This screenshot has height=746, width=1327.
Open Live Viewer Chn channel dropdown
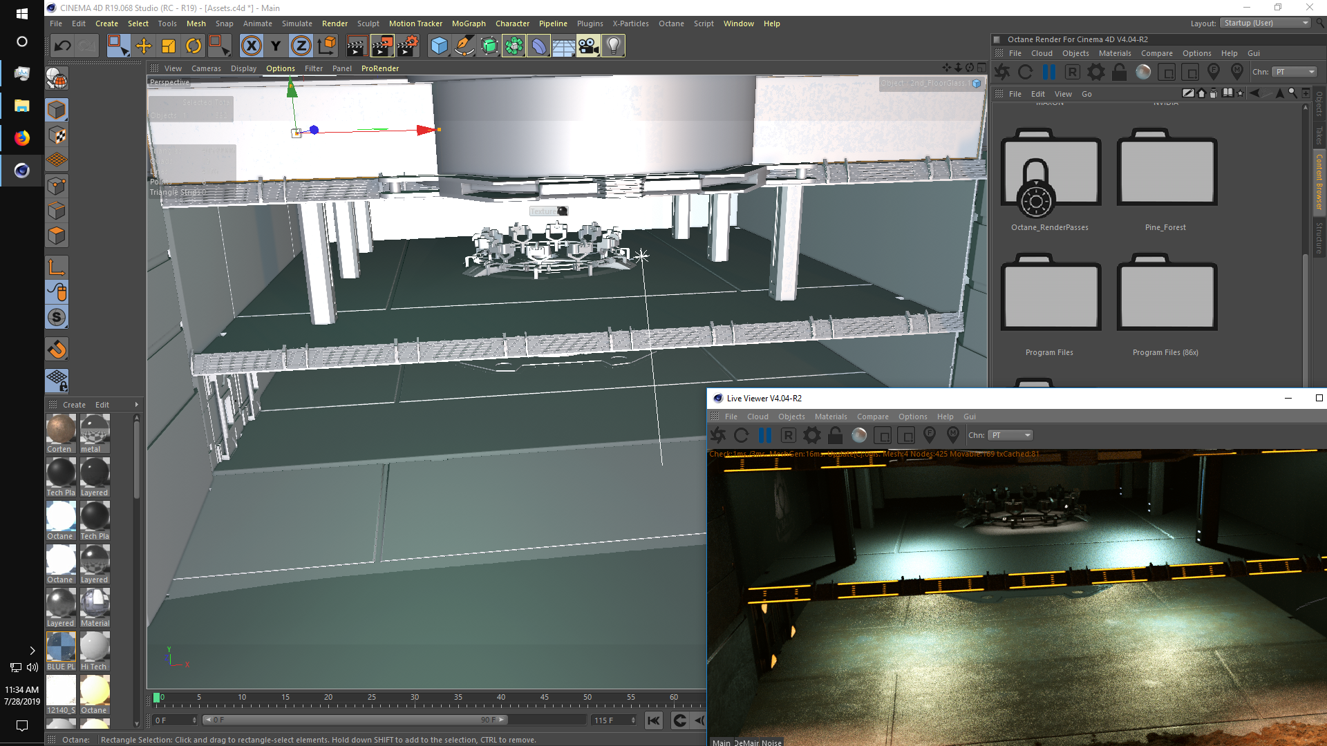tap(1011, 435)
